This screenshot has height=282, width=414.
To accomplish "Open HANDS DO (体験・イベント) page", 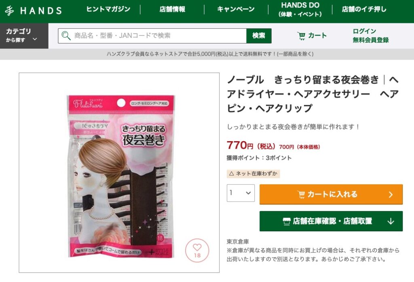I will (300, 10).
